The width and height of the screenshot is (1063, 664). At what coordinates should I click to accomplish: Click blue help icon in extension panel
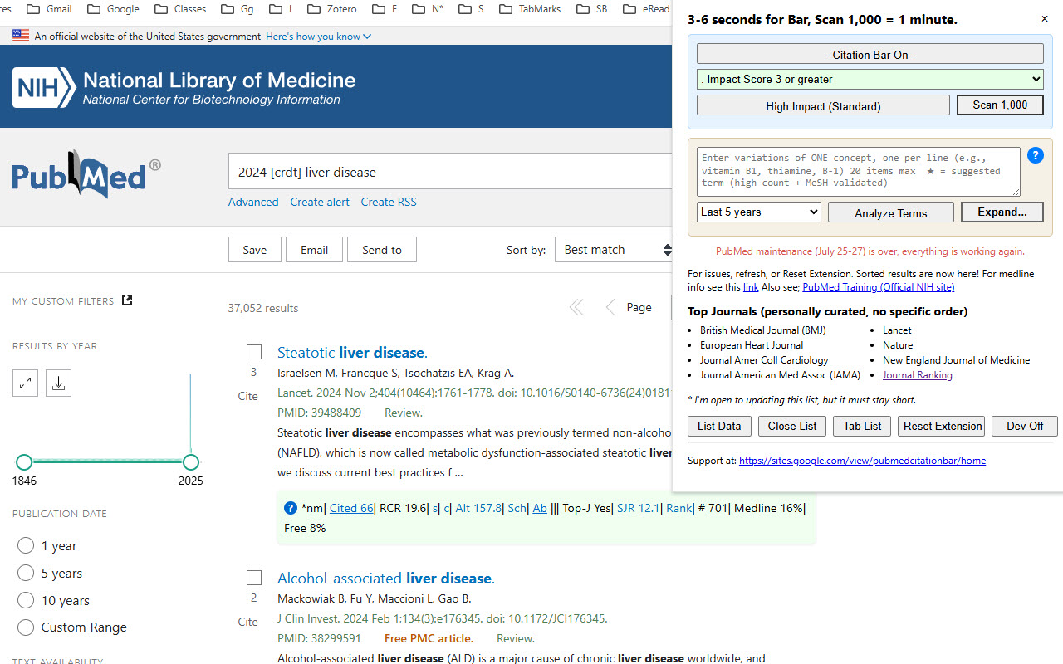coord(1035,155)
